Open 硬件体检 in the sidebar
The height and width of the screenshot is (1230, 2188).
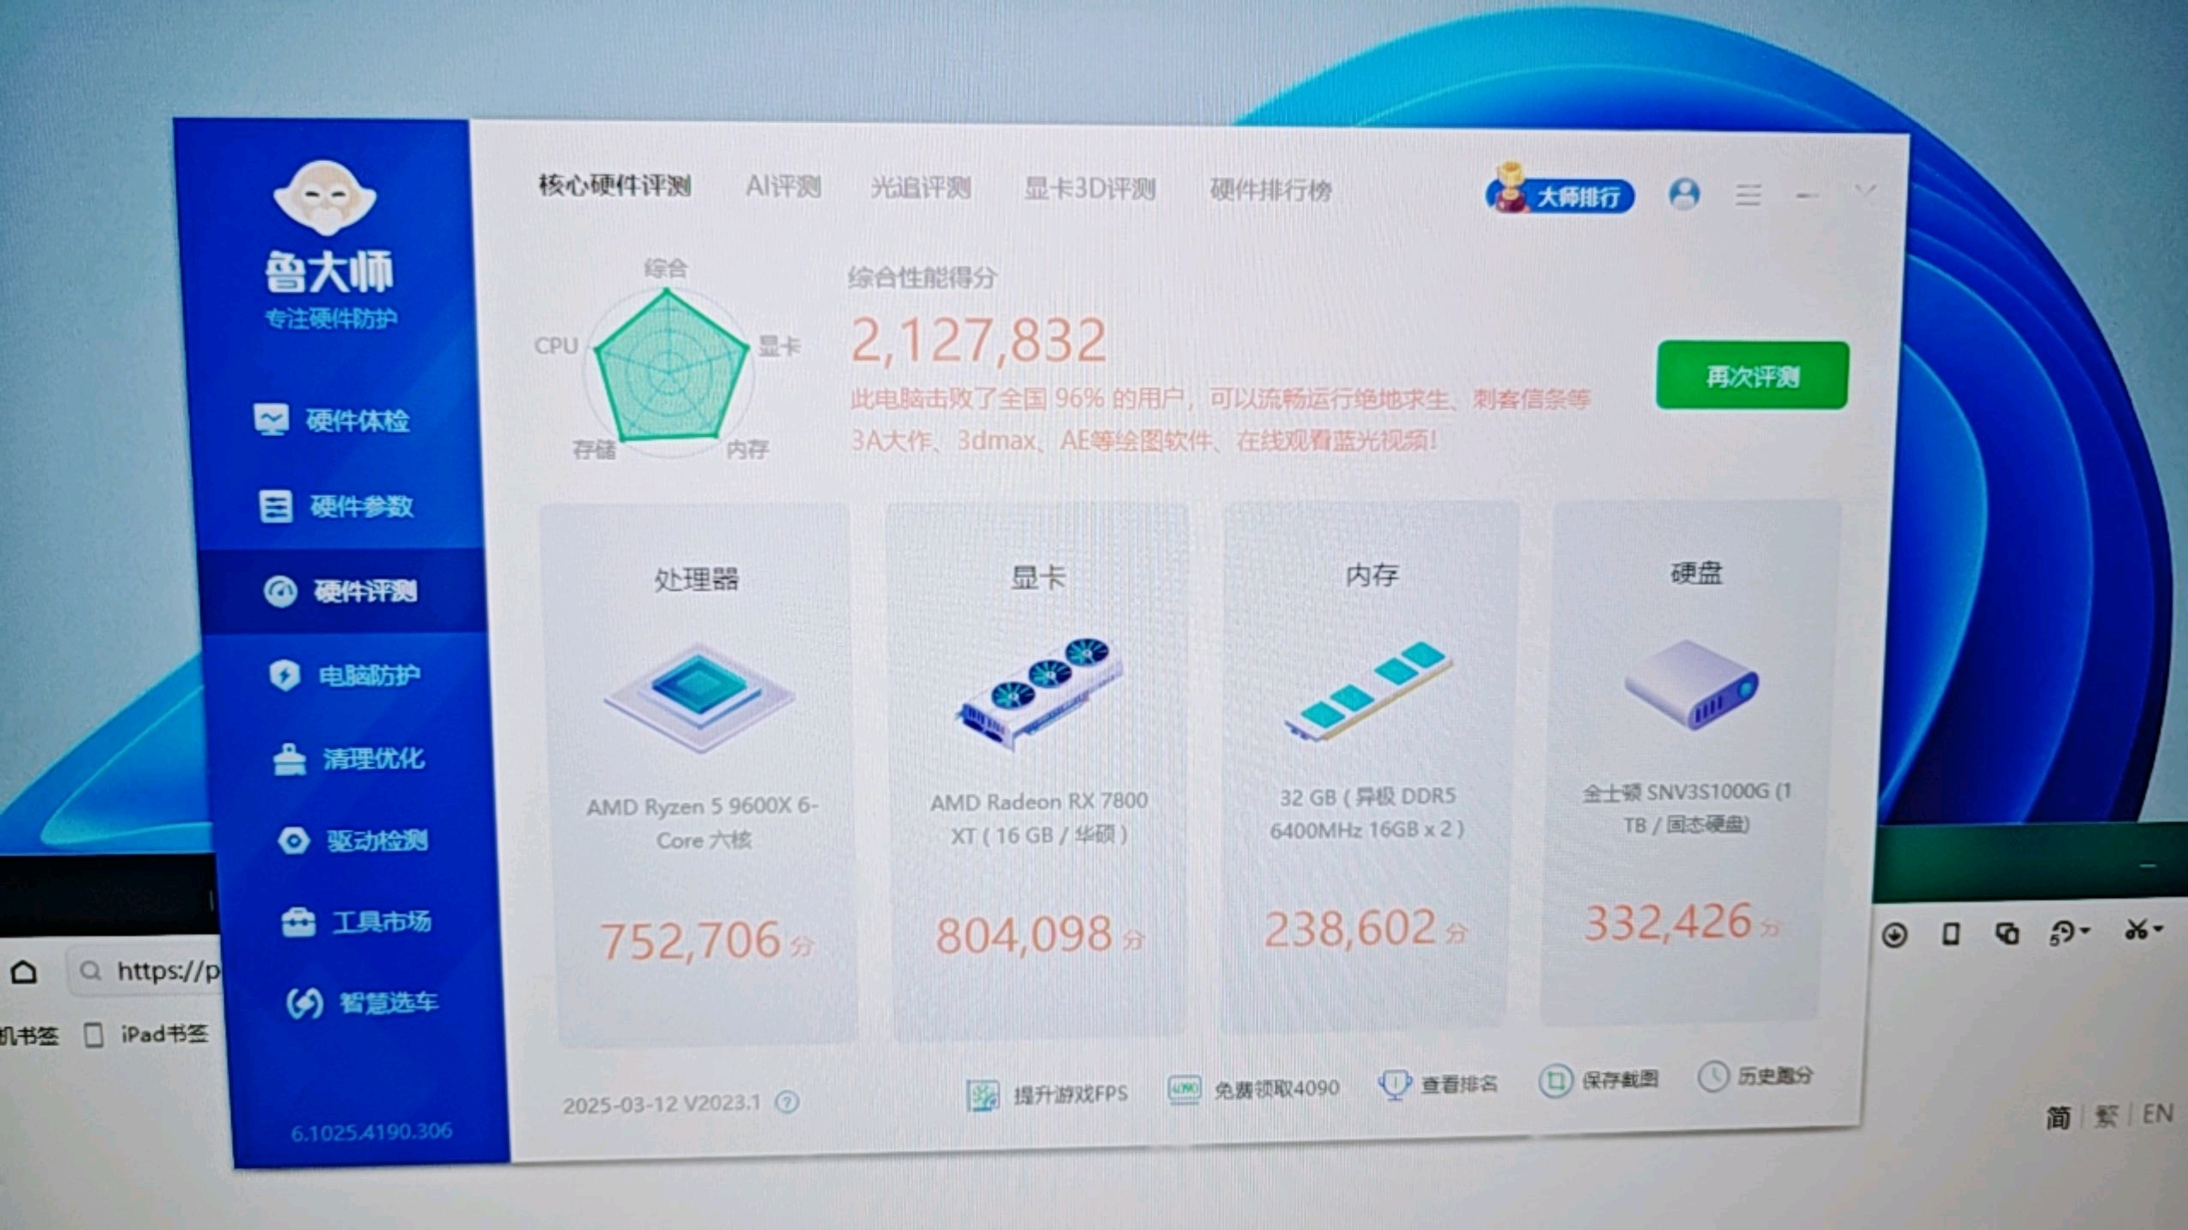click(x=332, y=420)
